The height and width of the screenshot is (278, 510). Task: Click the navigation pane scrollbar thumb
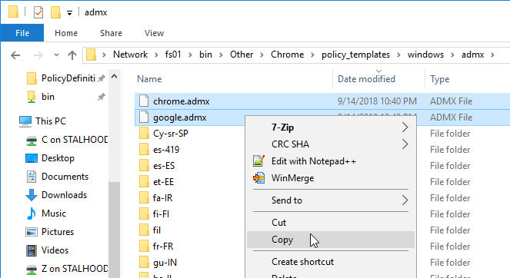click(114, 230)
